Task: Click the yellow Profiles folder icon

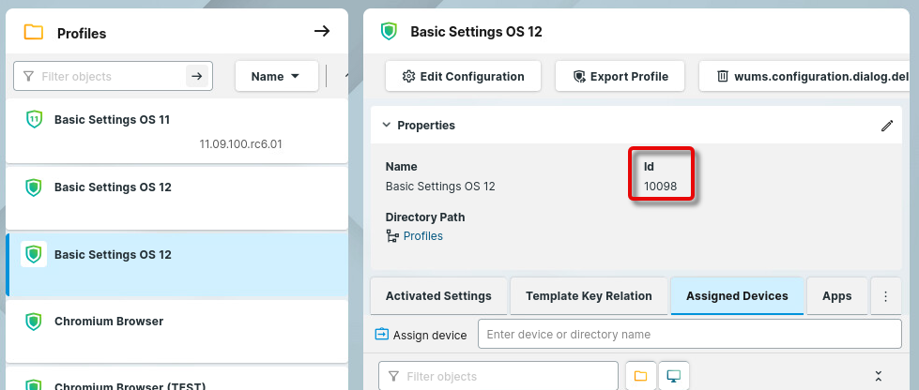Action: [34, 33]
